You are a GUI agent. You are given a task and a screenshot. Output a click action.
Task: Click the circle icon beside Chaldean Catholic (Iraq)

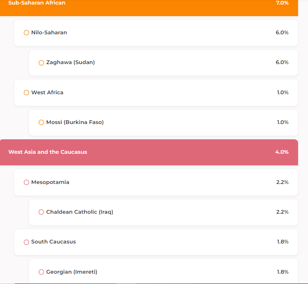point(41,212)
